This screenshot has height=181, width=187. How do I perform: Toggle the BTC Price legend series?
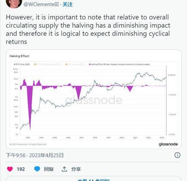coord(22,64)
